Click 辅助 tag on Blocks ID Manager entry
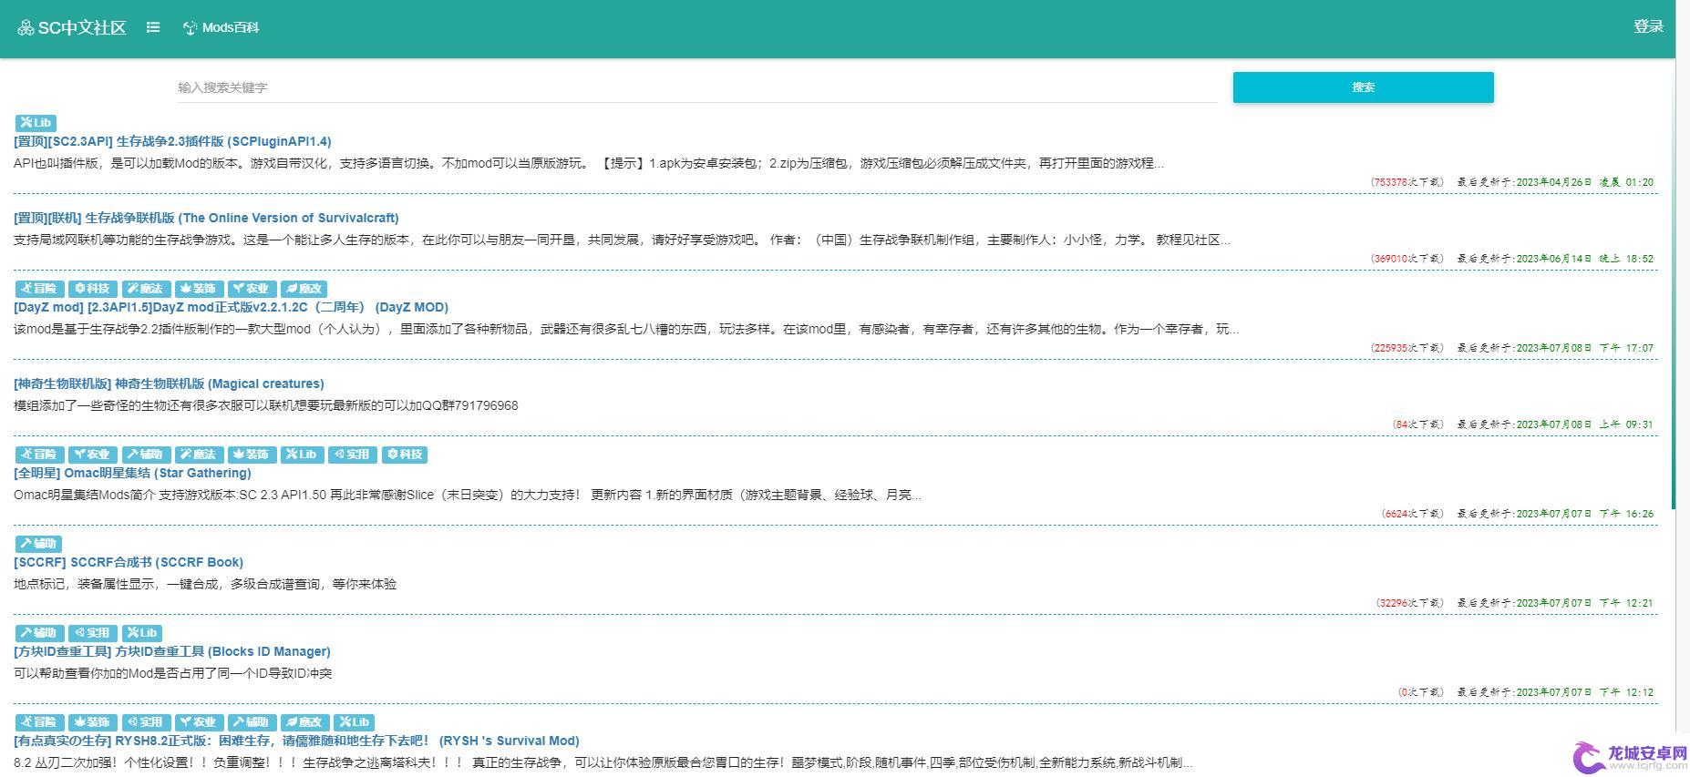 click(x=39, y=633)
